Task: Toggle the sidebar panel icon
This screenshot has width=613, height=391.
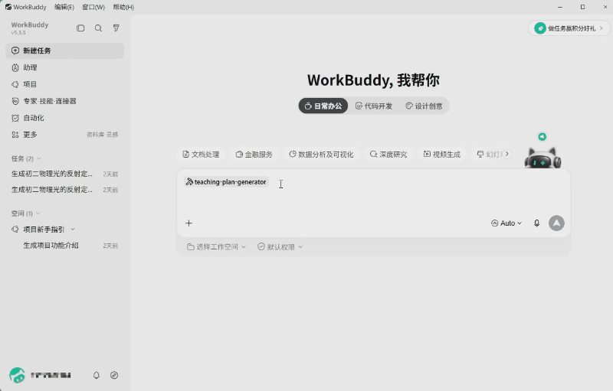Action: (80, 28)
